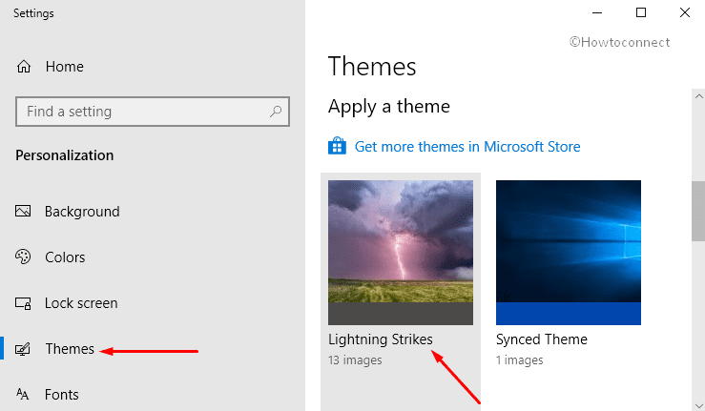This screenshot has height=411, width=705.
Task: Click the 1 images text
Action: [x=520, y=360]
